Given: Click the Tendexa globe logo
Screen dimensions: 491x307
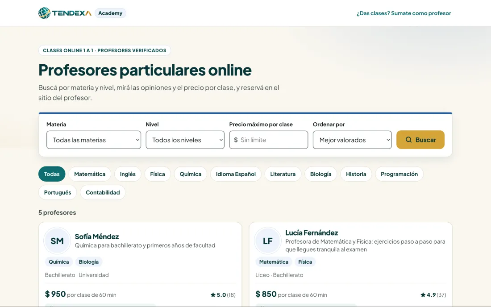Looking at the screenshot, I should tap(44, 13).
